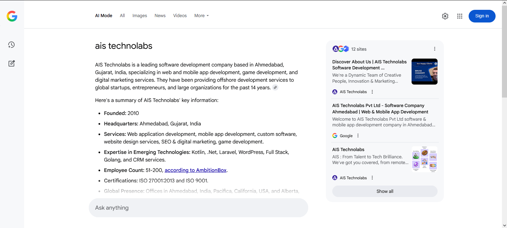
Task: Click the Sign in button
Action: point(482,16)
